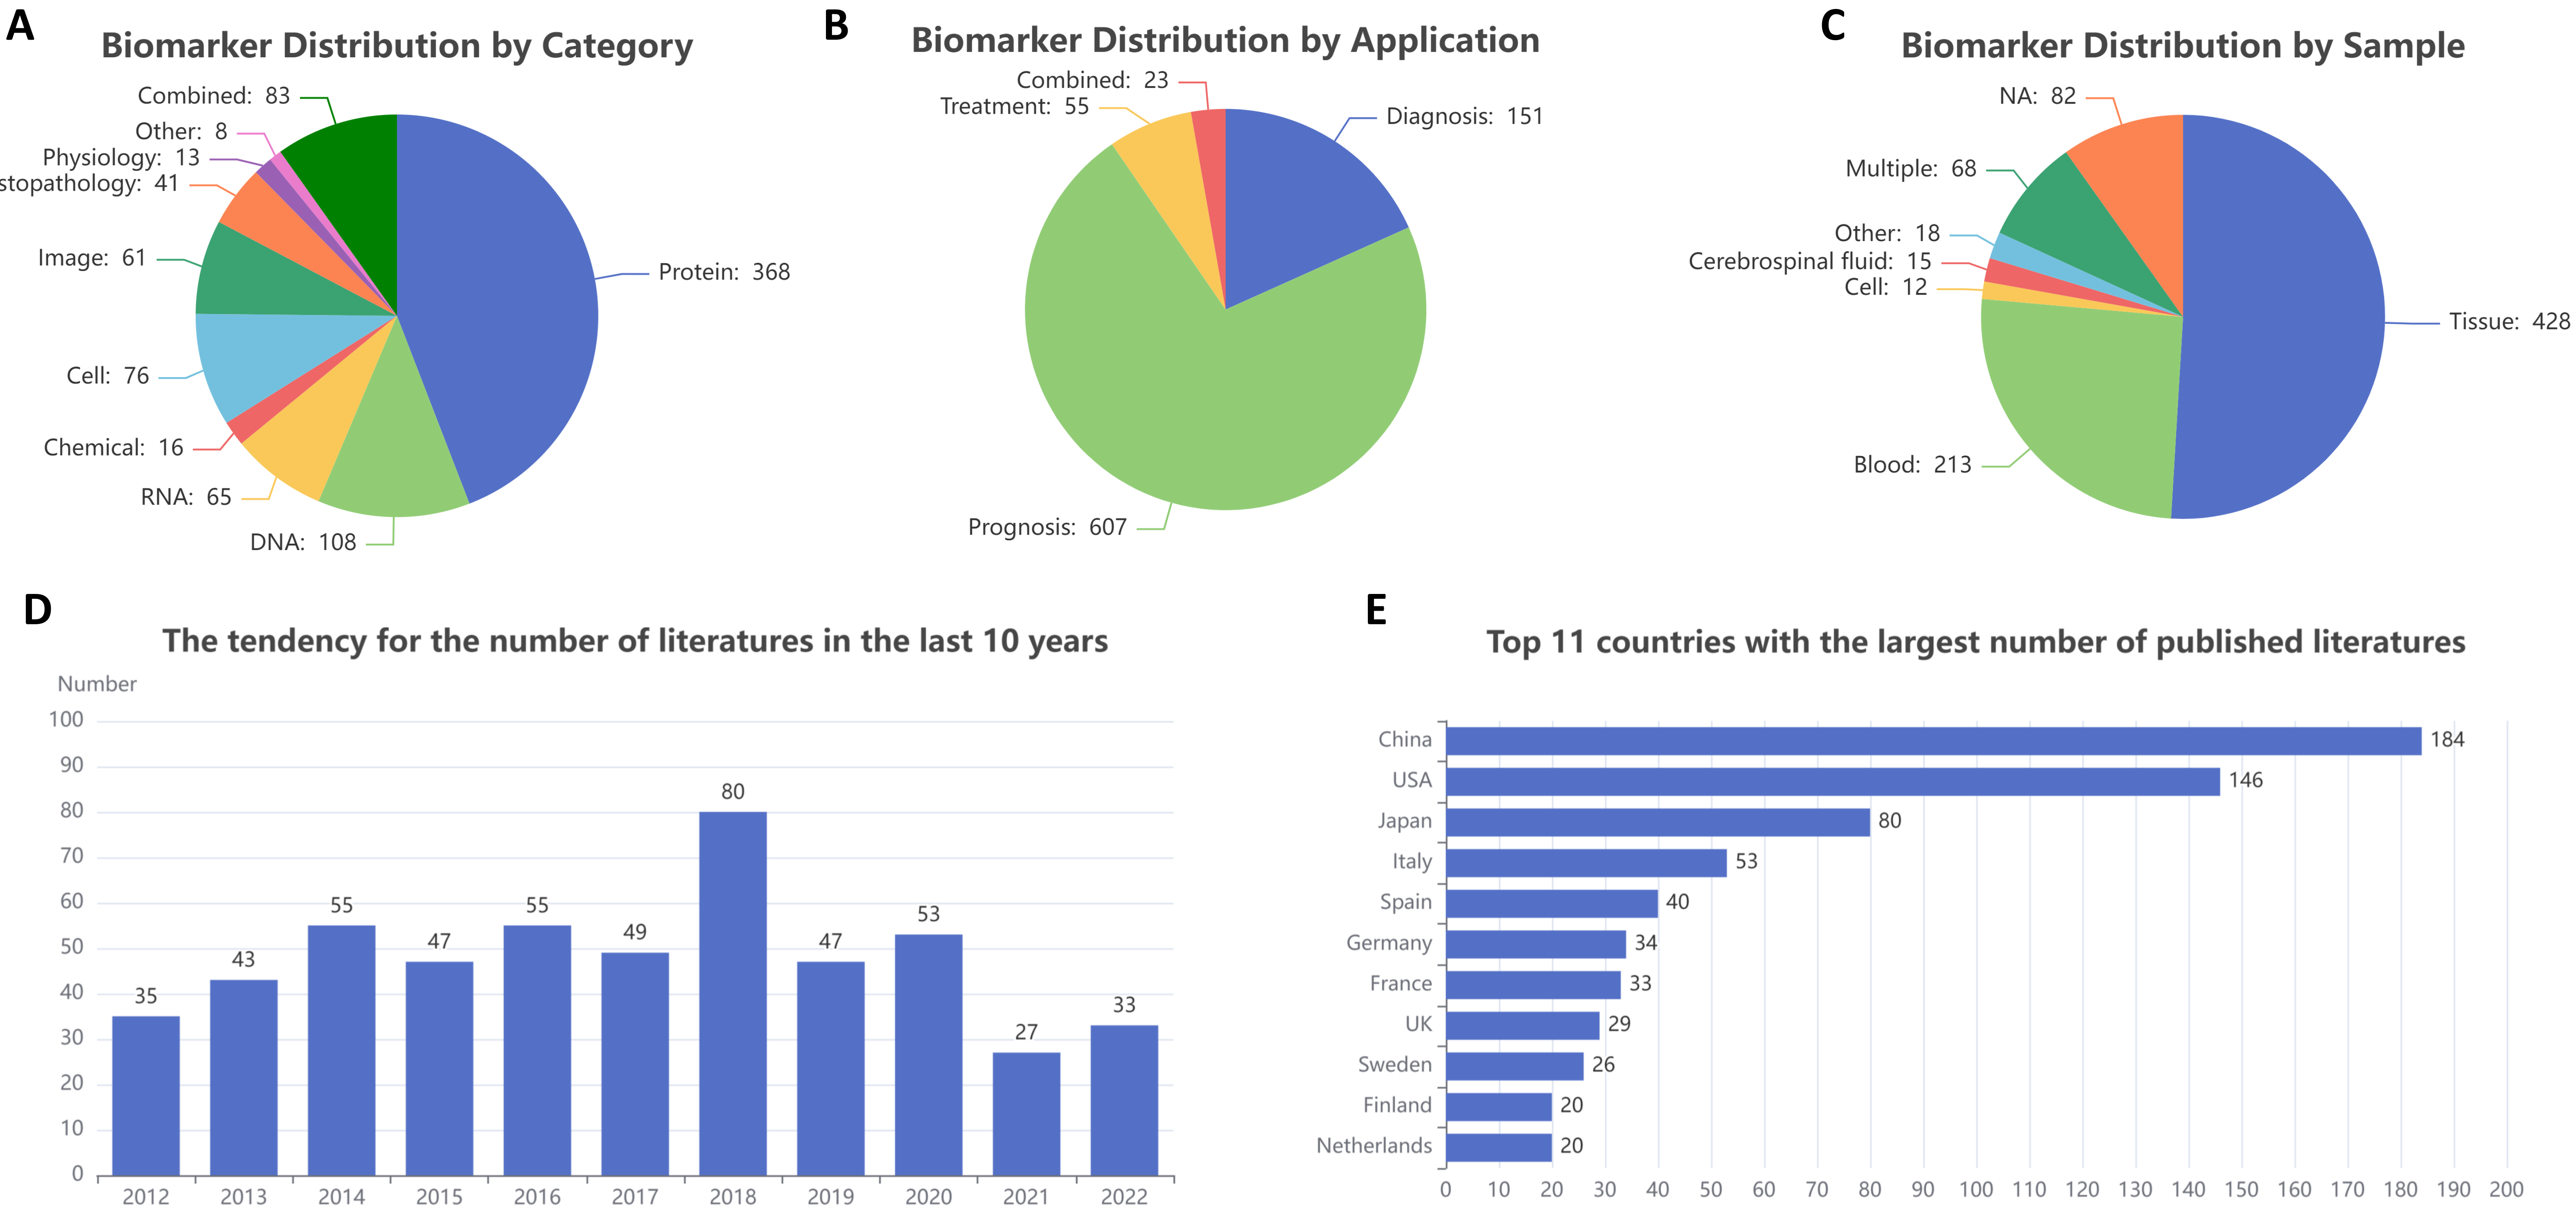Image resolution: width=2576 pixels, height=1212 pixels.
Task: Click the Diagnosis: 151 label
Action: coord(1463,116)
